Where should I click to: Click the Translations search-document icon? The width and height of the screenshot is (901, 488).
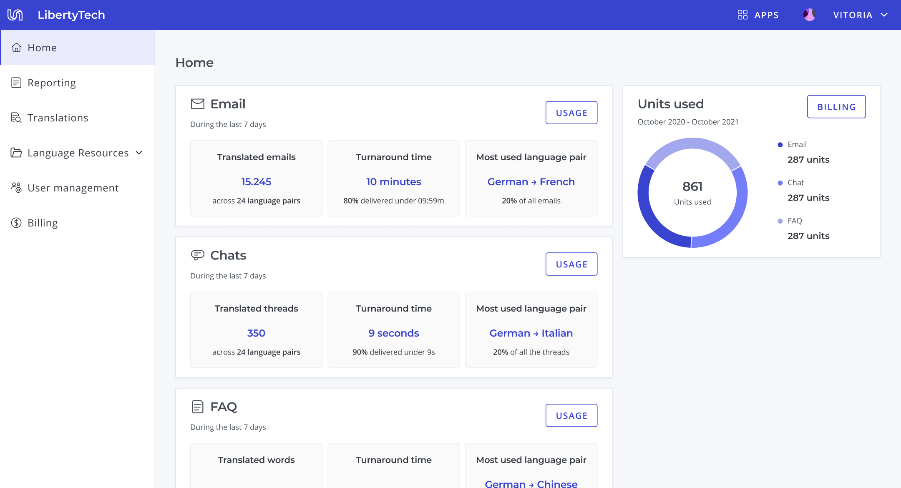[x=16, y=118]
